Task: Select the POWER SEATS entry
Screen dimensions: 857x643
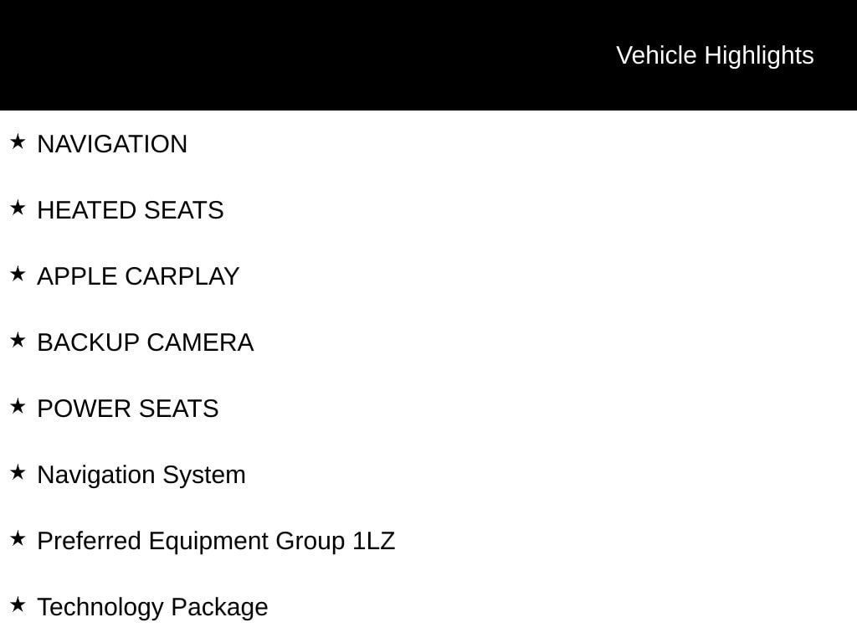Action: click(x=128, y=409)
